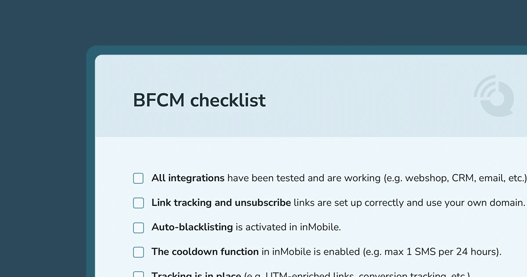Enable the Auto-blacklisting checkbox

click(x=138, y=227)
